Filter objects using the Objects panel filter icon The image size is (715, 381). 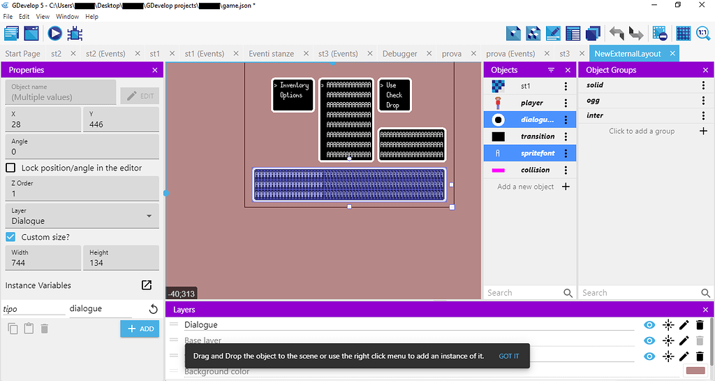click(x=552, y=71)
